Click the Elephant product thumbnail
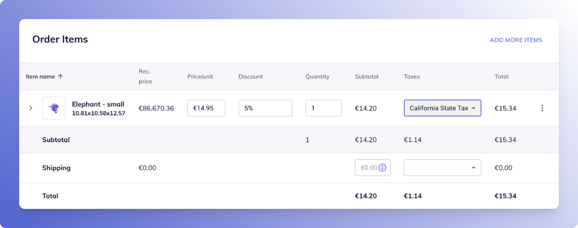Image resolution: width=578 pixels, height=228 pixels. 53,108
